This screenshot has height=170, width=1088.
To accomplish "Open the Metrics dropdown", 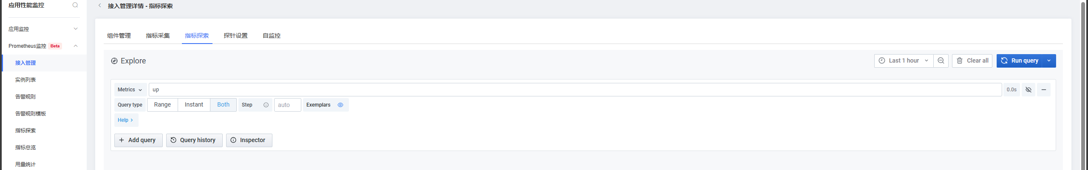I will click(x=130, y=90).
